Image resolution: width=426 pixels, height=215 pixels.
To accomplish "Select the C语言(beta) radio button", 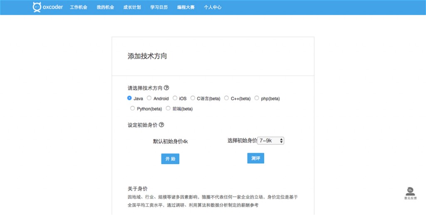I will pyautogui.click(x=193, y=98).
